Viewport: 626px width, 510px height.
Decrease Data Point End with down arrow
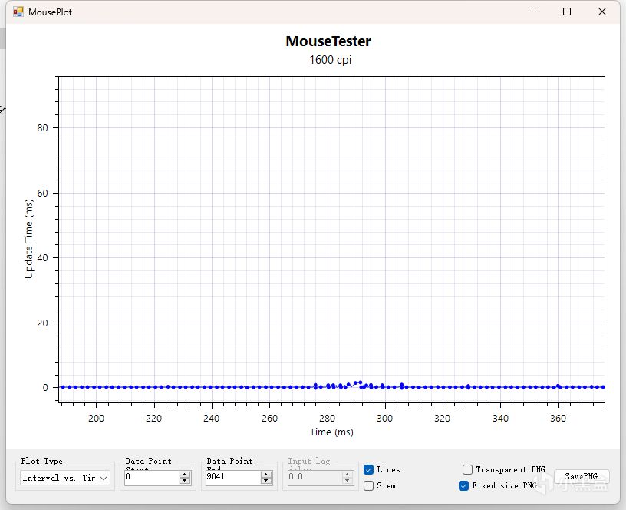266,481
